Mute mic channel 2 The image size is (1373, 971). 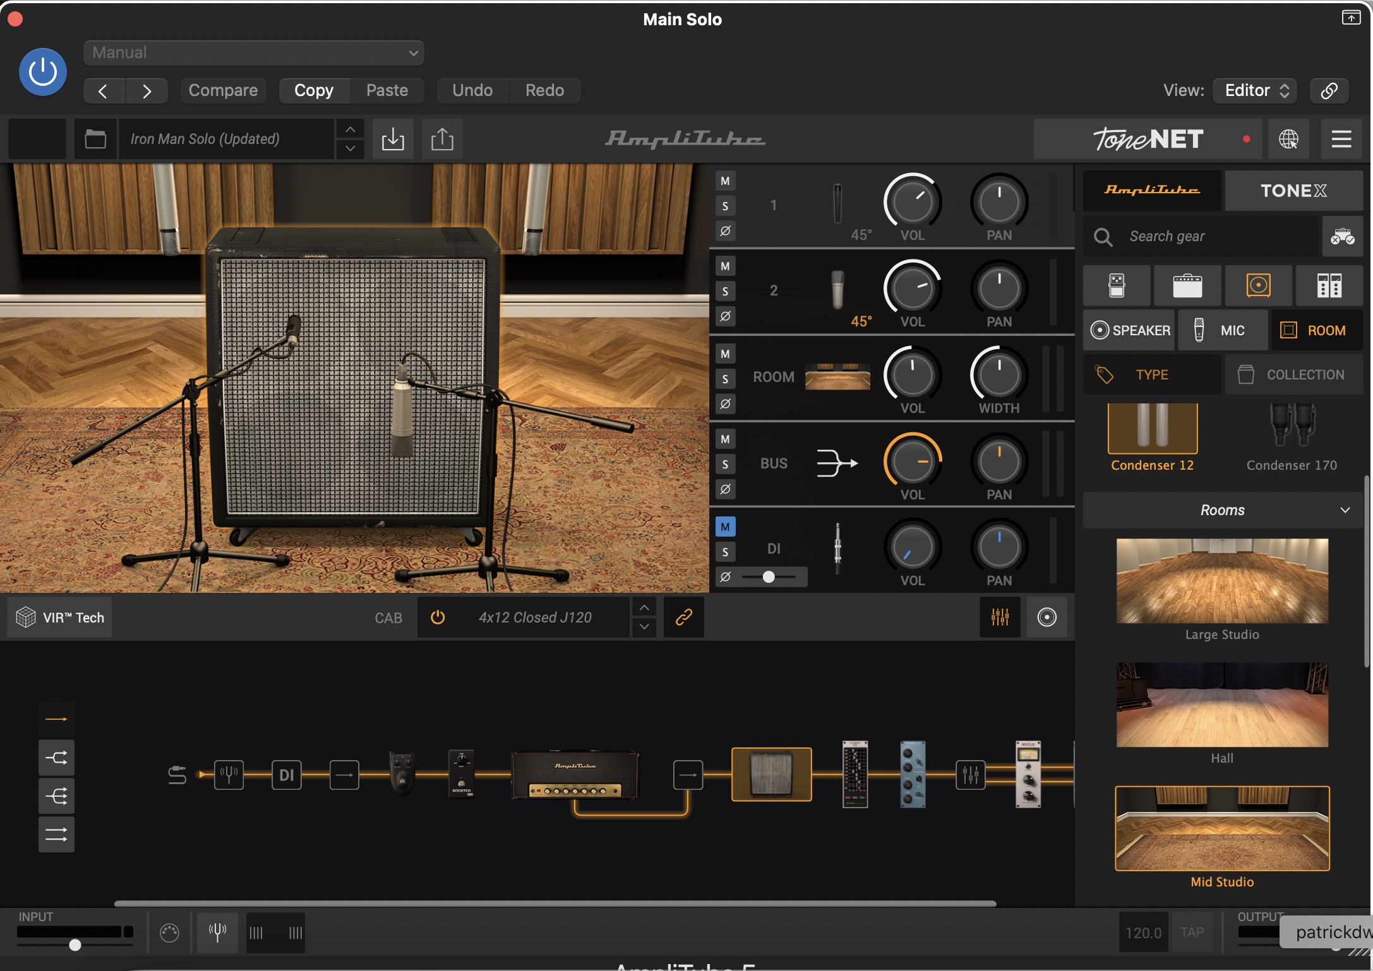tap(725, 266)
